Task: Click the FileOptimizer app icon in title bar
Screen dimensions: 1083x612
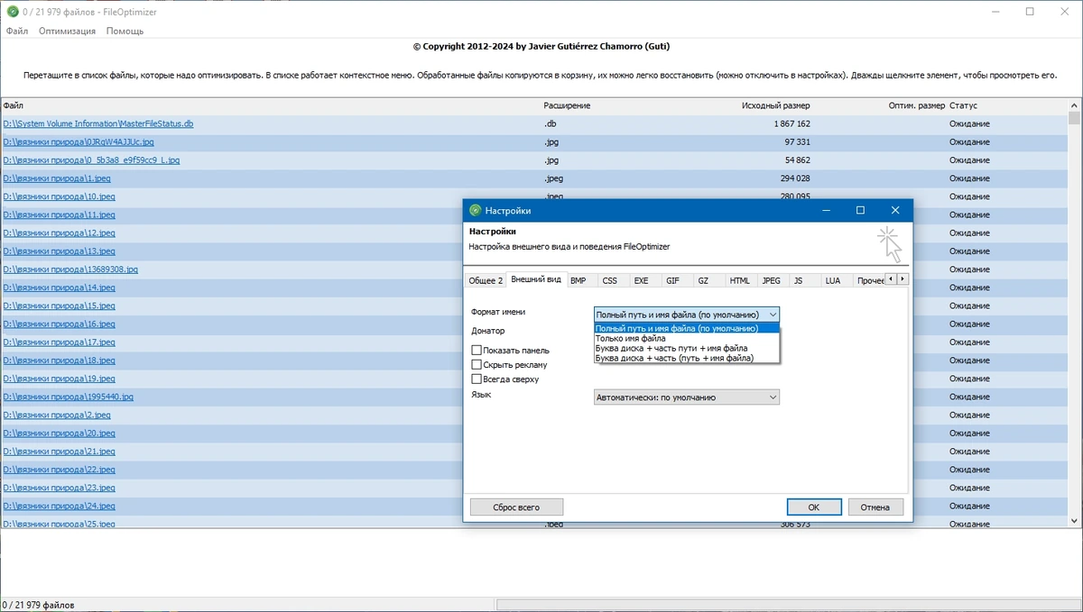Action: 12,11
